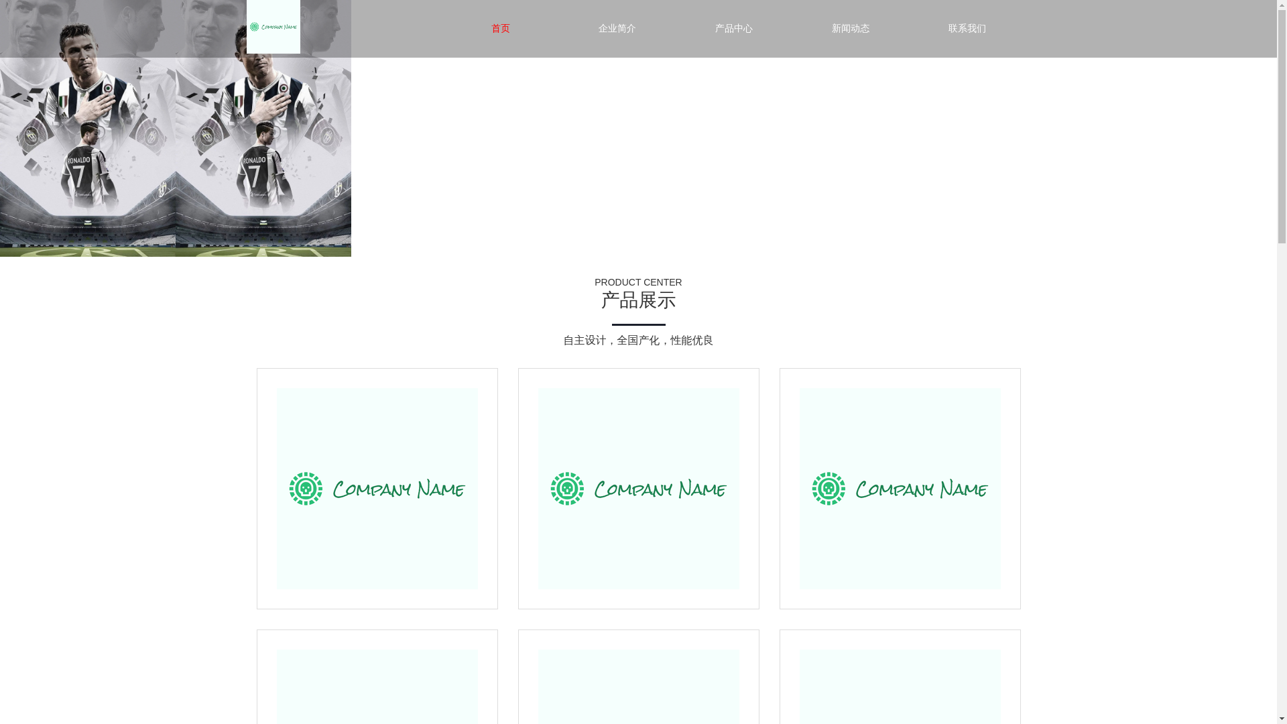This screenshot has height=724, width=1287.
Task: Open right product card in second row
Action: click(x=900, y=677)
